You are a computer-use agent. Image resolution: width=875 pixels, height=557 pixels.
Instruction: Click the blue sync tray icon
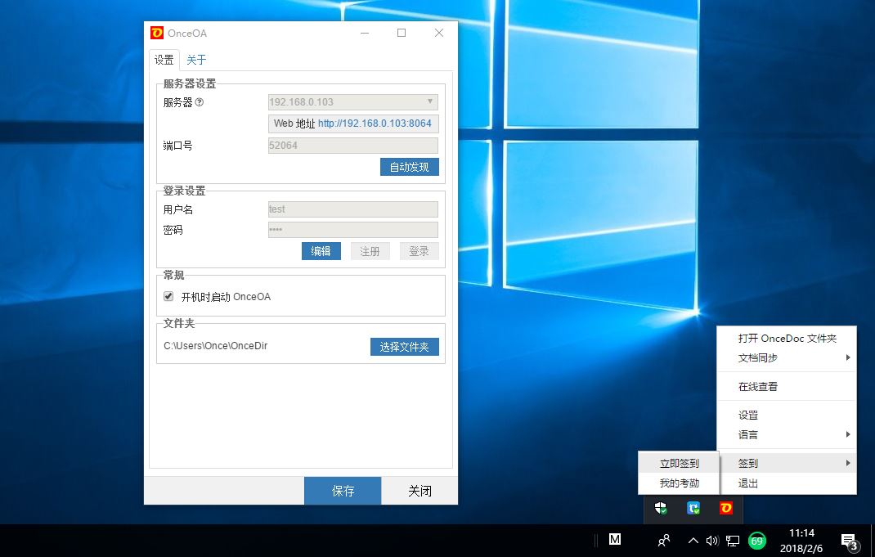[693, 508]
